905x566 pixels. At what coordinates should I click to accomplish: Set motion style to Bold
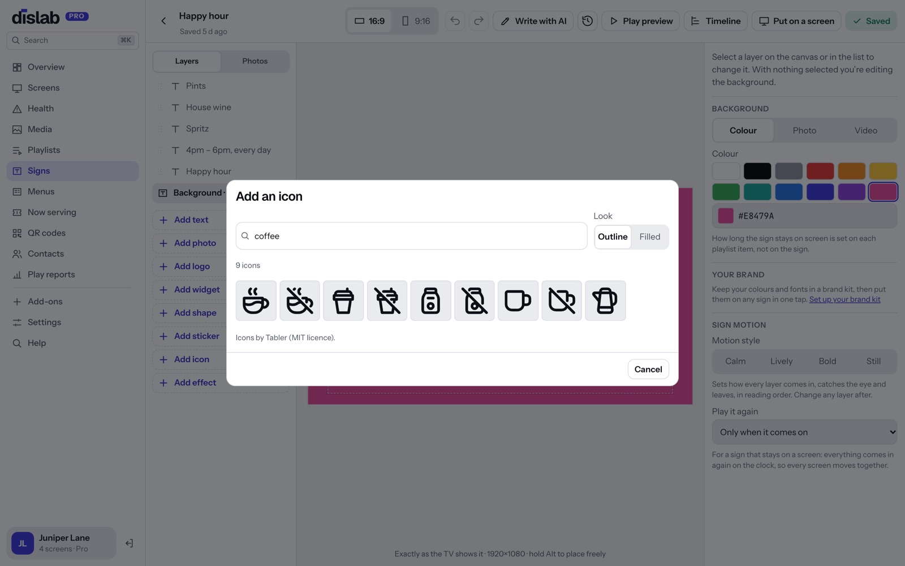(x=828, y=361)
